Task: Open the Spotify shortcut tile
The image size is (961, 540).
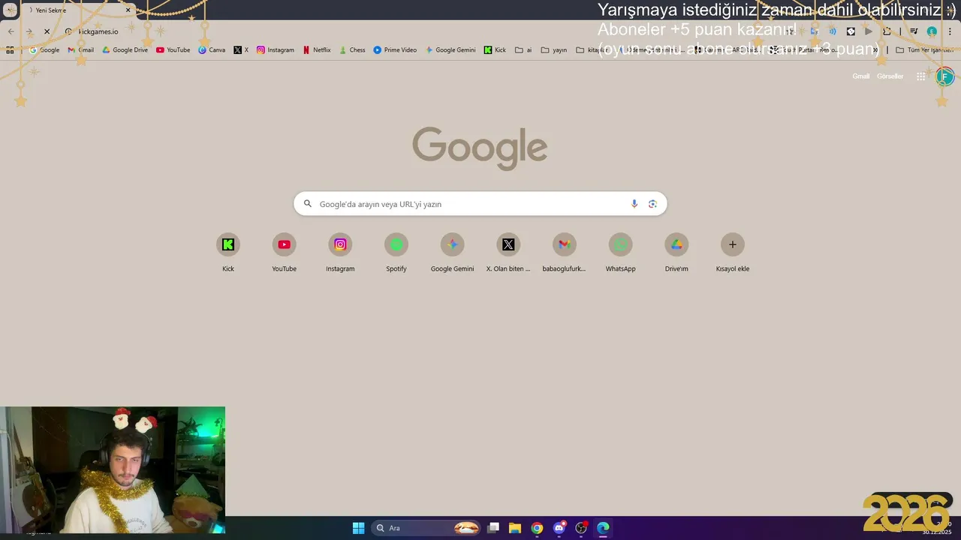Action: [x=396, y=253]
